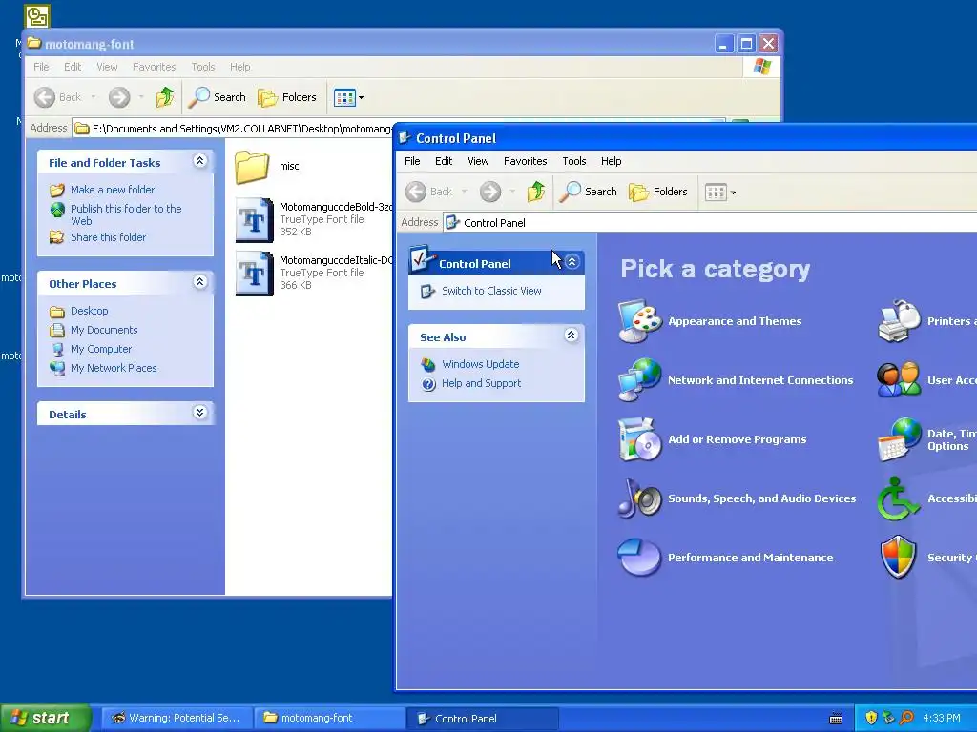Open Favorites menu in motomang-font window
Screen dimensions: 977x732
pos(154,67)
